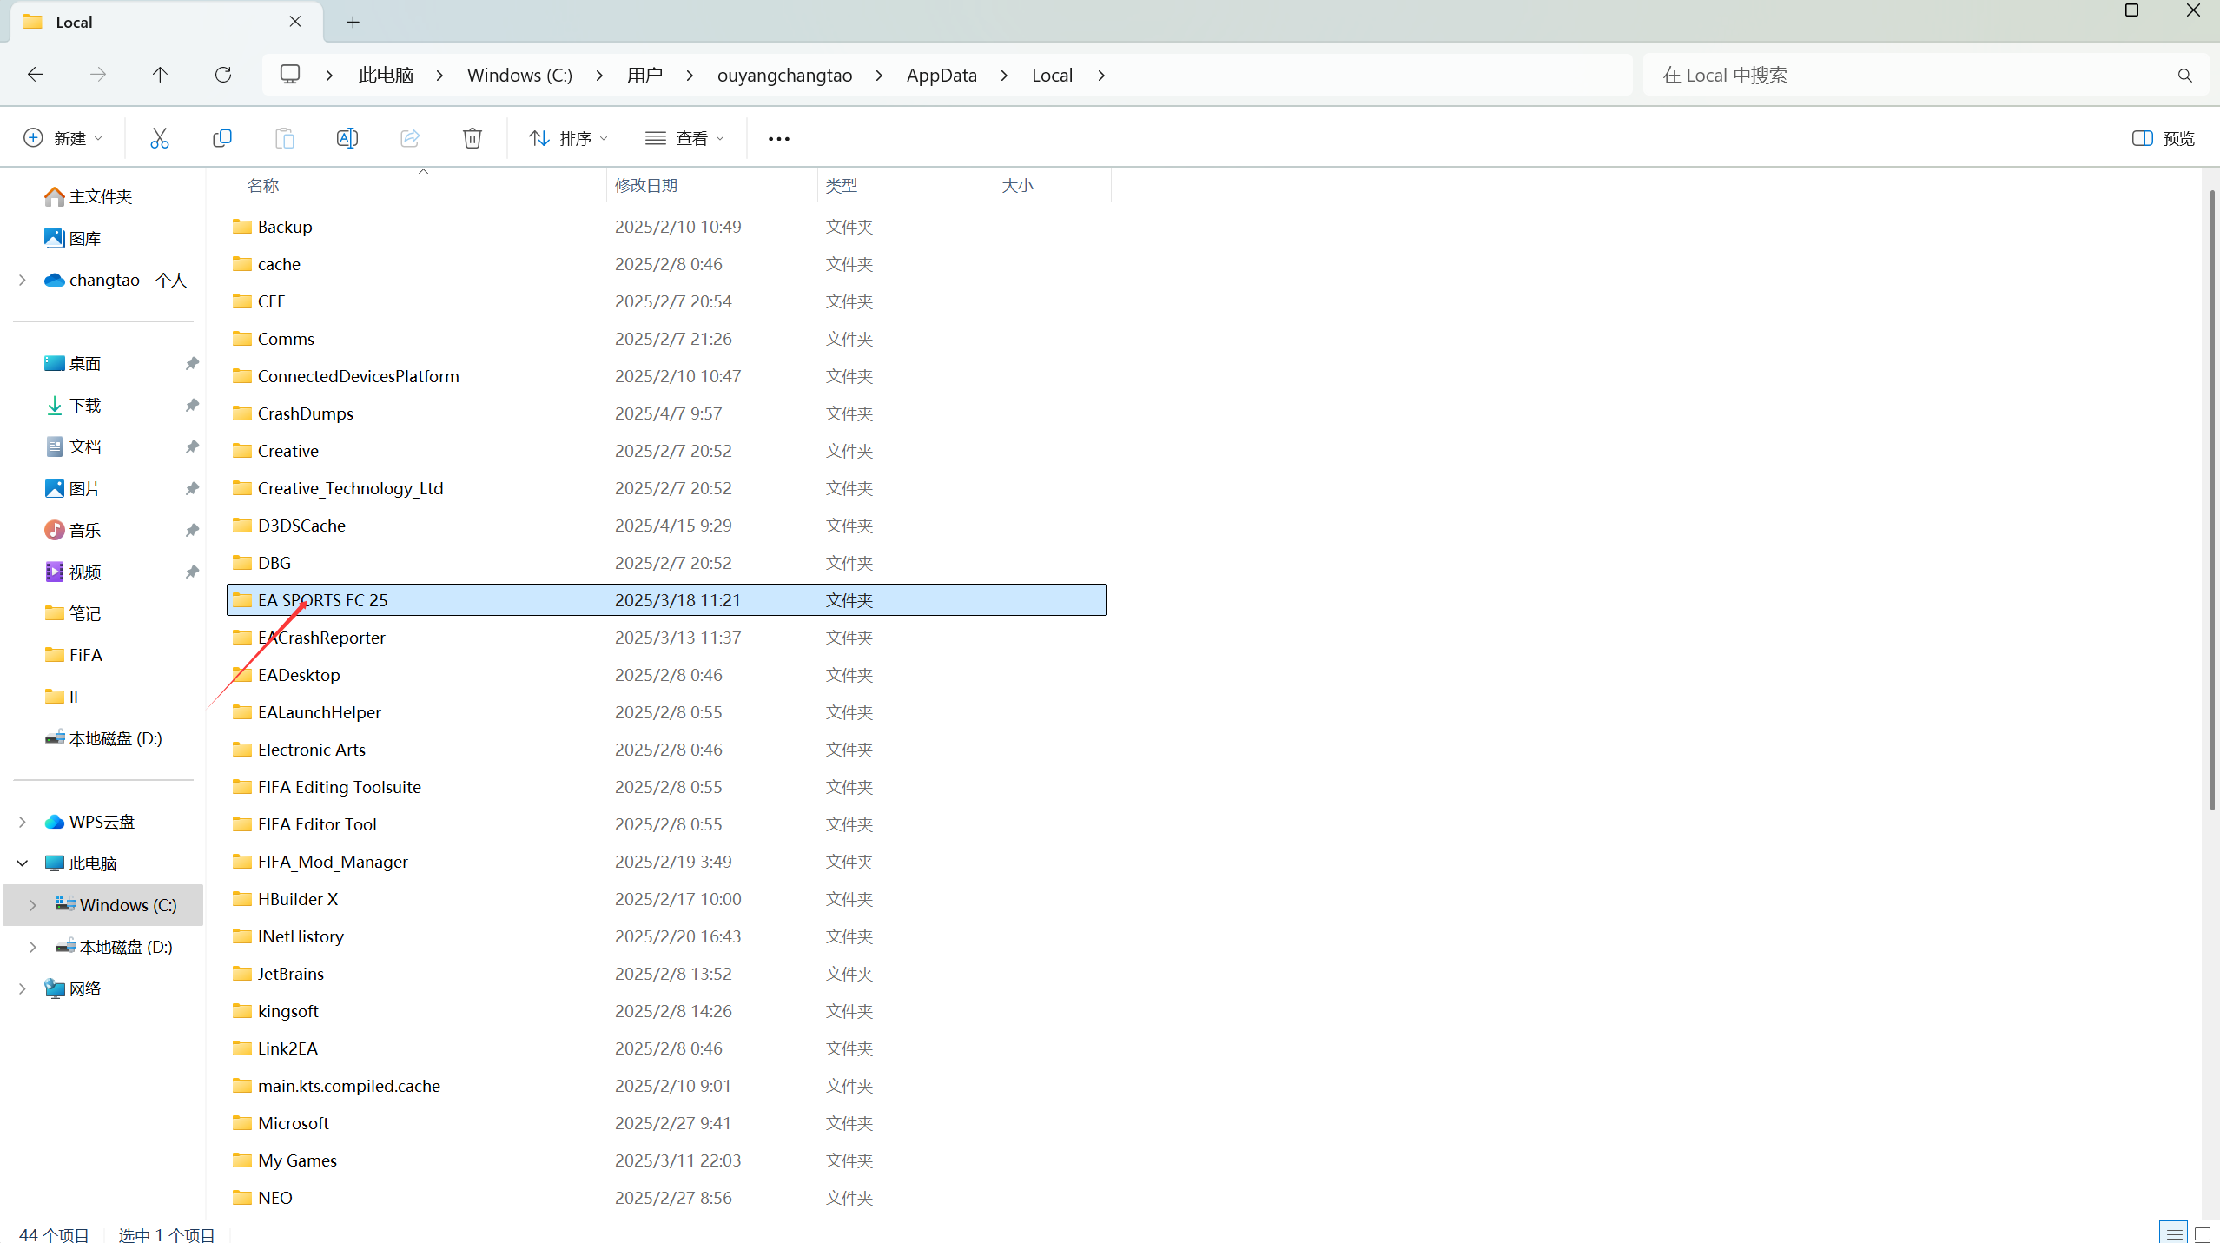Click the Refresh button

tap(223, 75)
